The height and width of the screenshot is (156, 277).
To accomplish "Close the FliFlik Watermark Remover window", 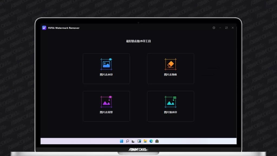I will click(233, 28).
